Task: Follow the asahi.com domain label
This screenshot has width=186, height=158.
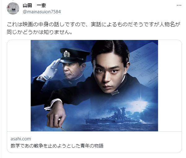Action: point(21,139)
